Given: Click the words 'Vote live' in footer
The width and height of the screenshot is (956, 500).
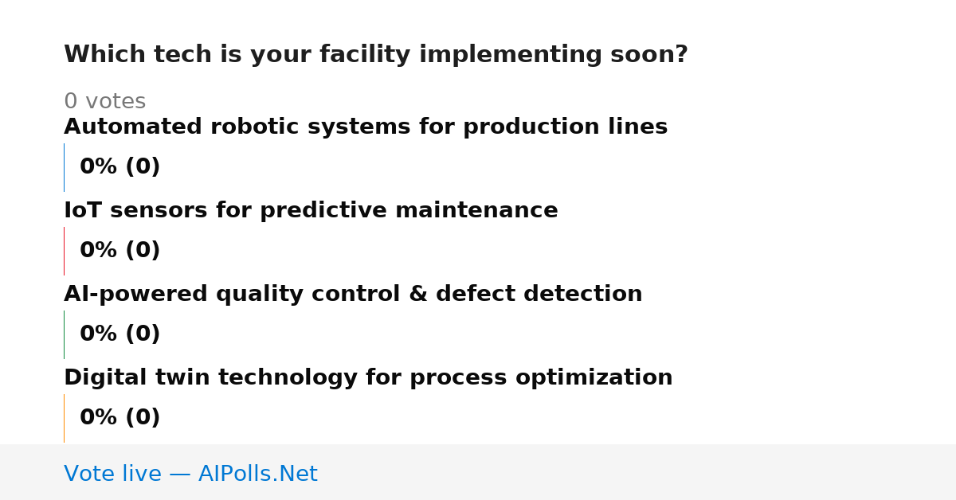Looking at the screenshot, I should pyautogui.click(x=112, y=474).
